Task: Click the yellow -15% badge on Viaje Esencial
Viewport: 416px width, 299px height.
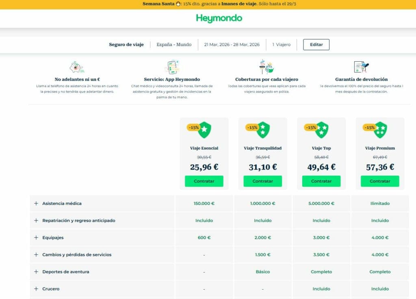Action: coord(193,127)
